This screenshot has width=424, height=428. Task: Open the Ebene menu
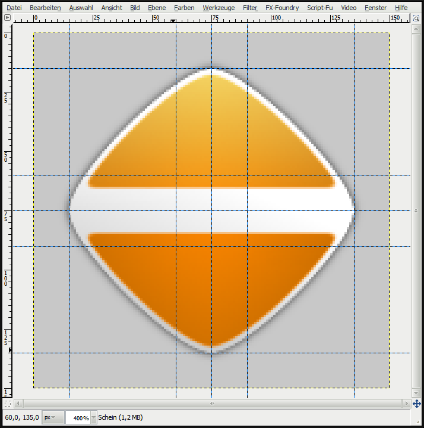(x=157, y=8)
